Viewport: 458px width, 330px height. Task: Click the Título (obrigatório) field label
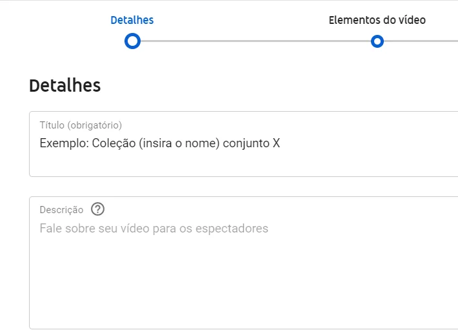click(81, 125)
